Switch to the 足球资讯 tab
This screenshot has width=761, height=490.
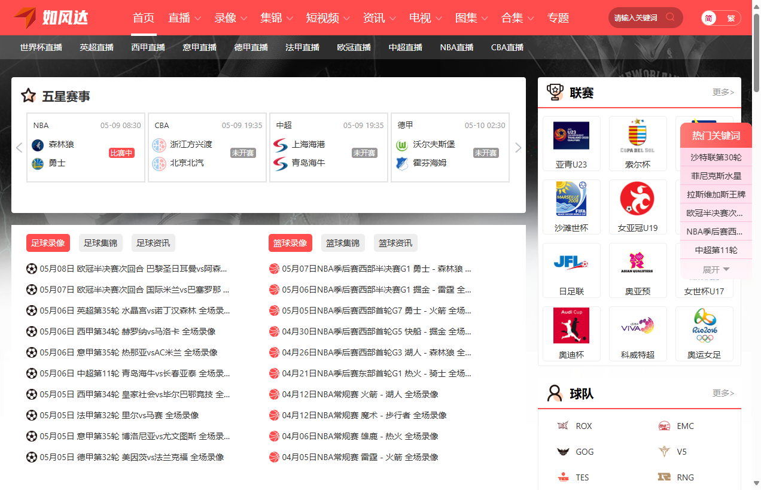[153, 243]
